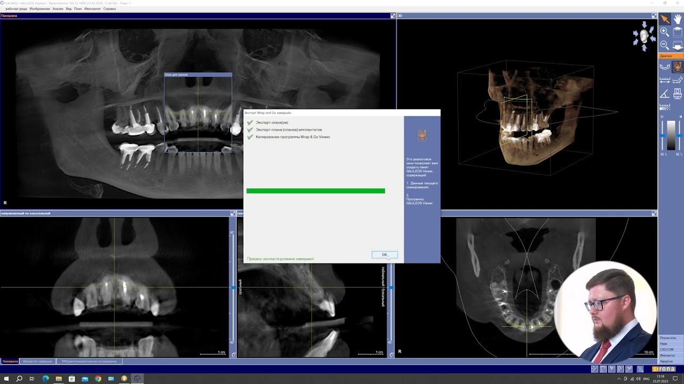This screenshot has width=684, height=384.
Task: Maximize the 3D view pane
Action: click(x=654, y=16)
